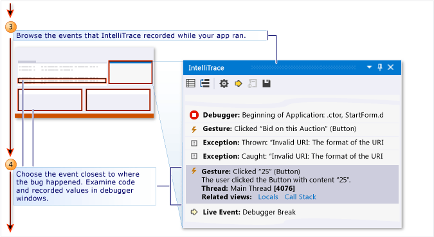Select Gesture Clicked "Bid on this Auction" event
The width and height of the screenshot is (434, 237).
click(x=292, y=129)
